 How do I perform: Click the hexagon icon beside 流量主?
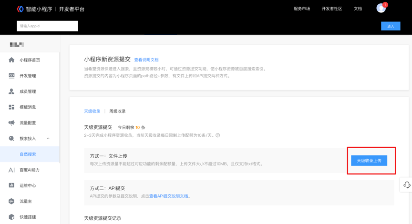coord(11,201)
